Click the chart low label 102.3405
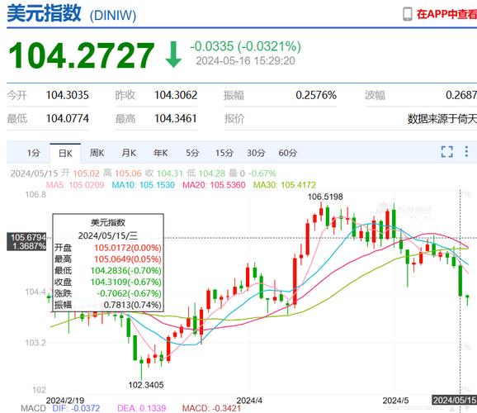 tap(146, 385)
